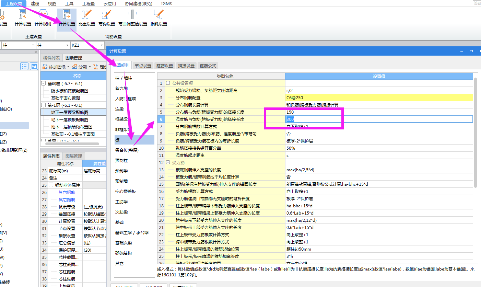The width and height of the screenshot is (481, 287).
Task: Open the 视图 ribbon tab
Action: [52, 3]
